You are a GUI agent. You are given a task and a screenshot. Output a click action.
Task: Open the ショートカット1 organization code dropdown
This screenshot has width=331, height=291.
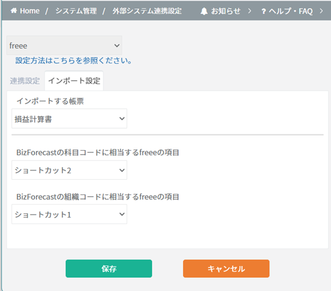point(69,214)
